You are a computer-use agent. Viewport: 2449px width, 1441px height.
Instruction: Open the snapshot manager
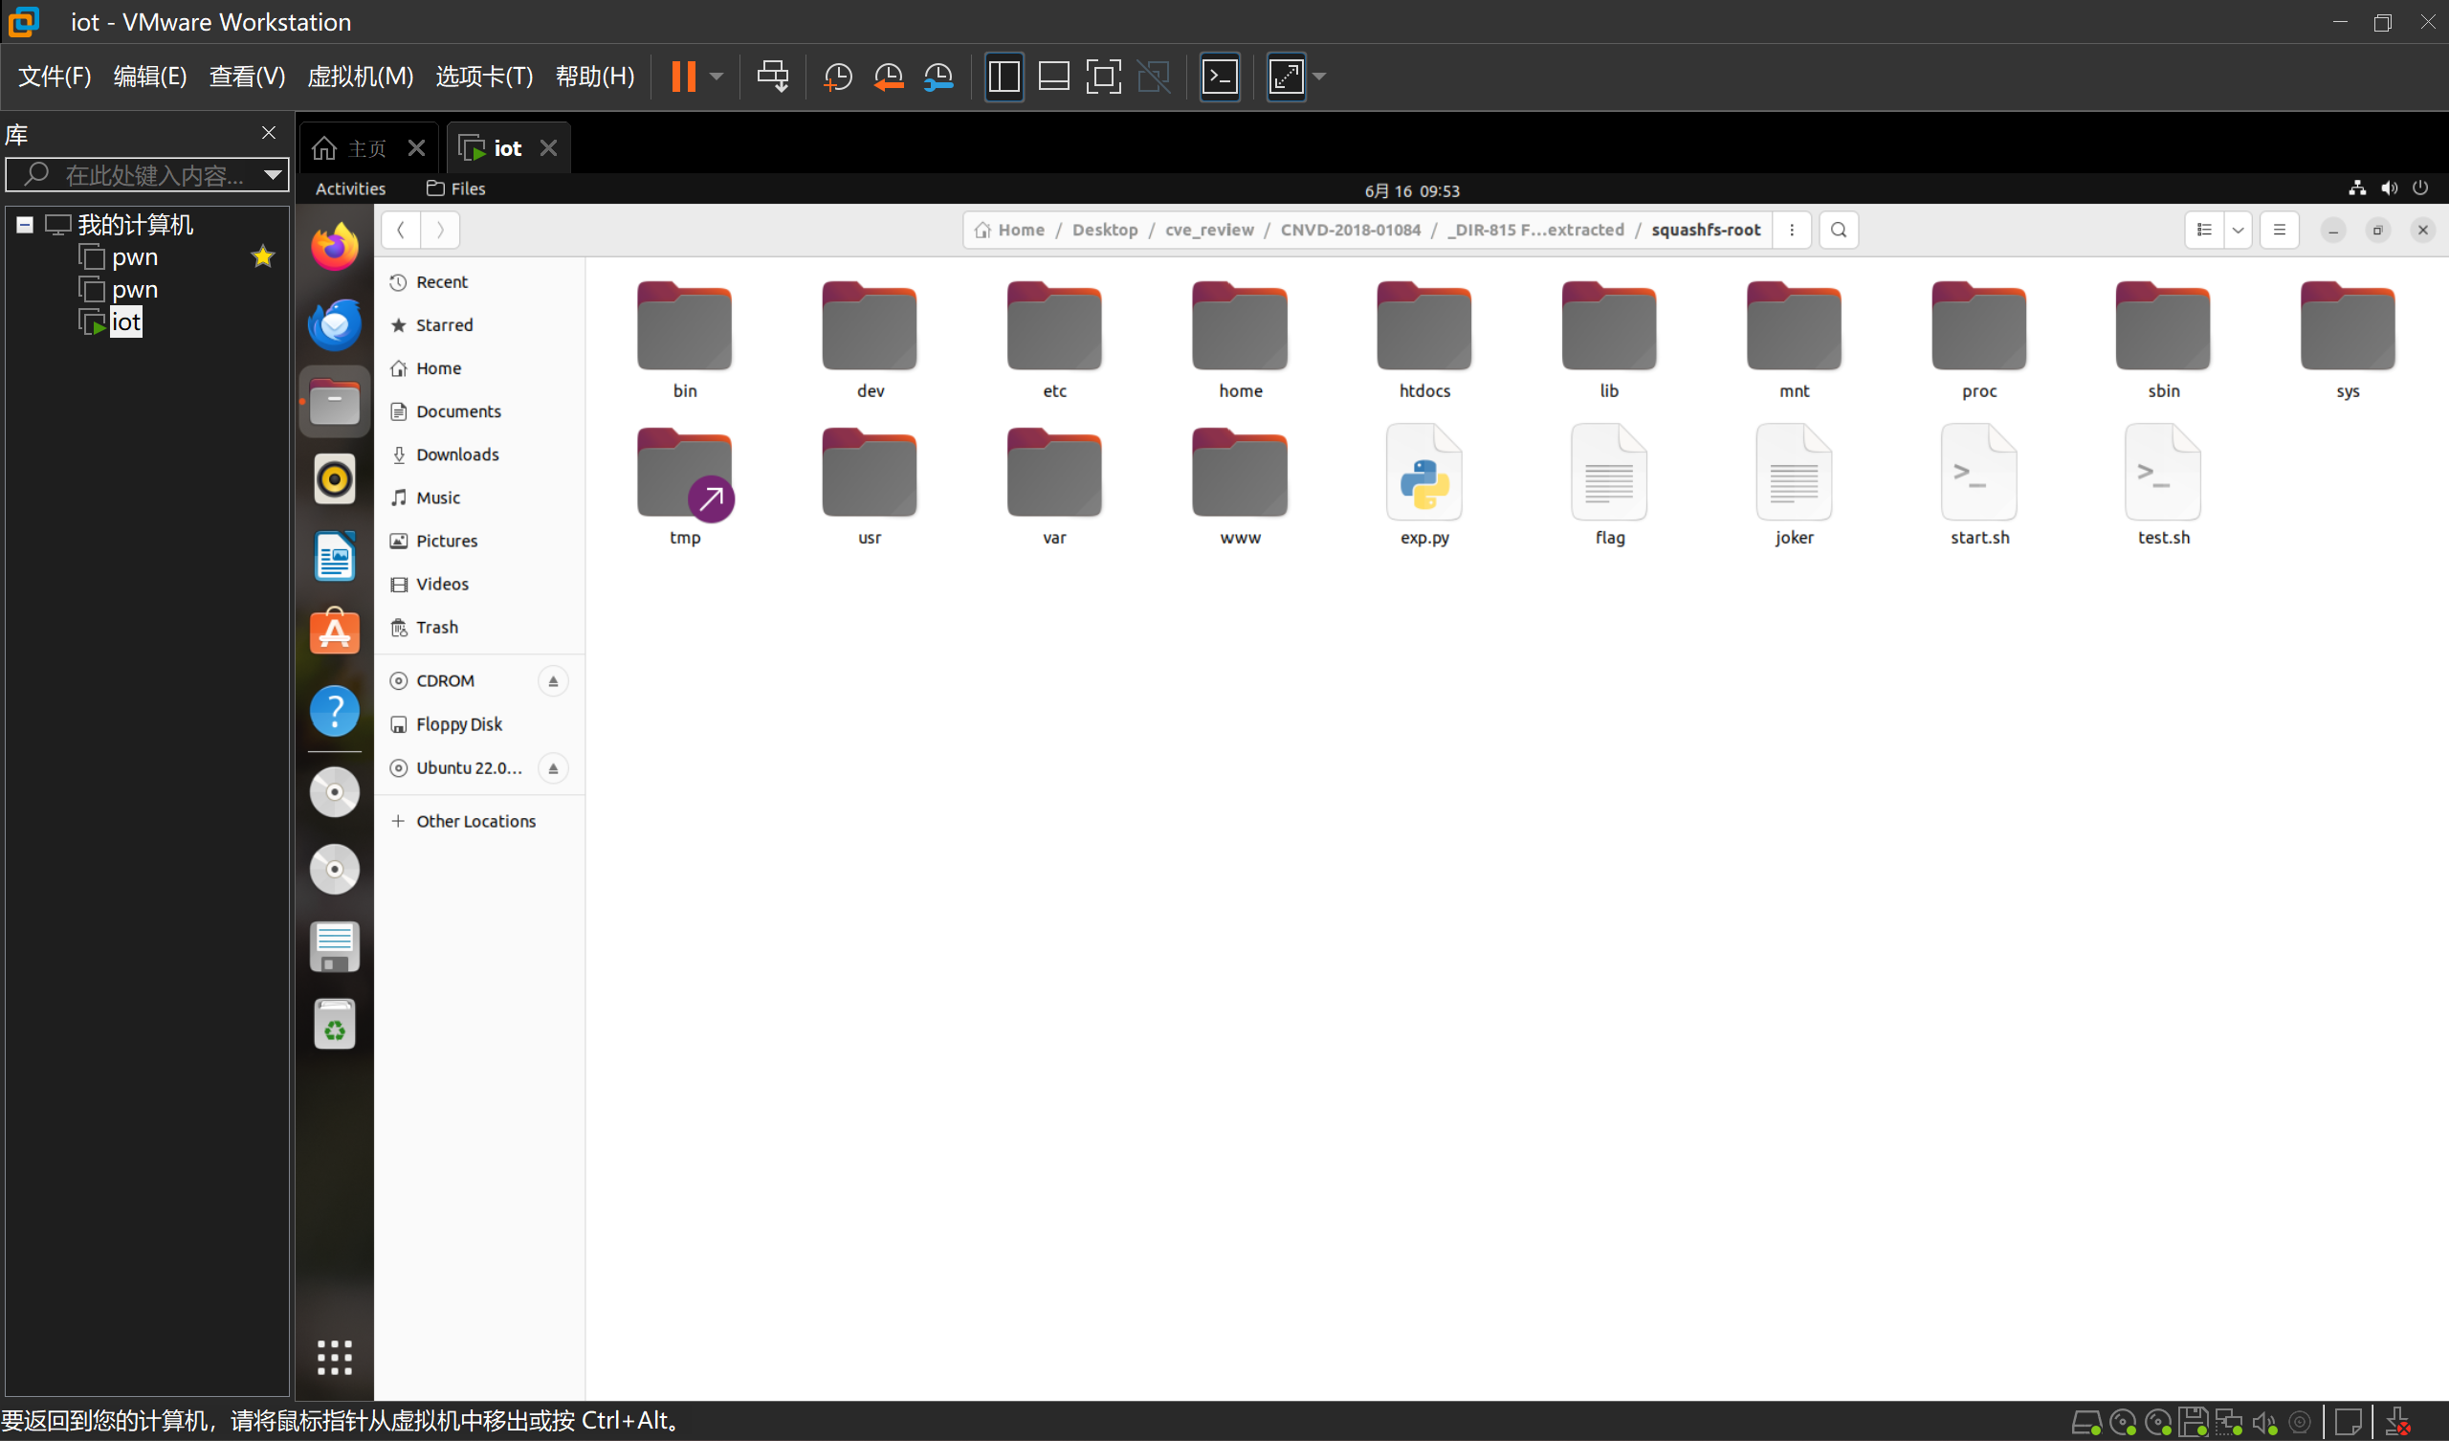(x=938, y=76)
